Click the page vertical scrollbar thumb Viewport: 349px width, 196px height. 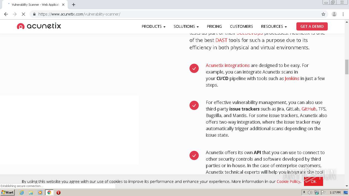click(x=347, y=67)
